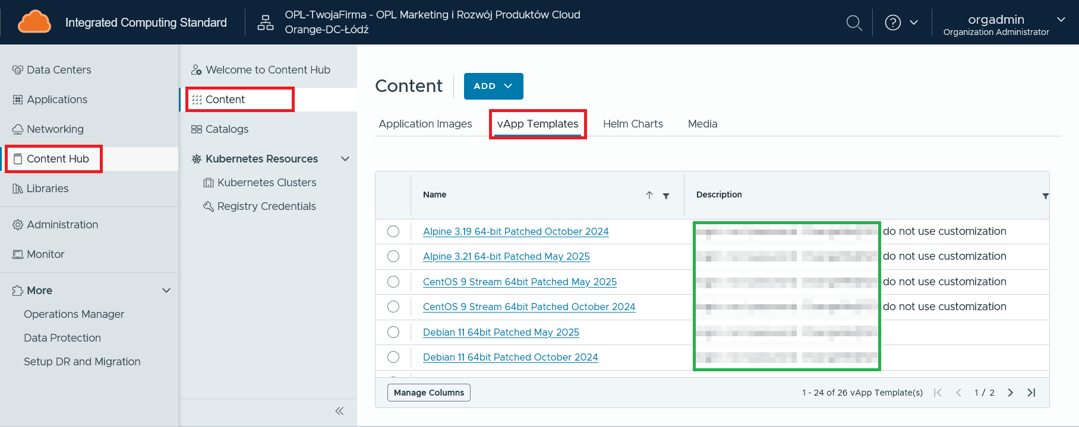Jump to the last page of results
This screenshot has width=1079, height=427.
coord(1031,393)
